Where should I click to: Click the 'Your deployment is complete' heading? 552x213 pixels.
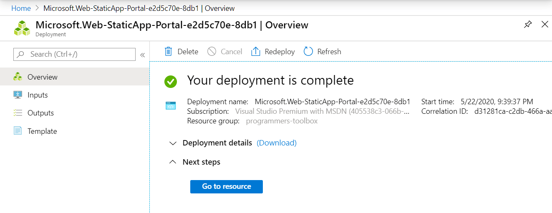pyautogui.click(x=270, y=80)
